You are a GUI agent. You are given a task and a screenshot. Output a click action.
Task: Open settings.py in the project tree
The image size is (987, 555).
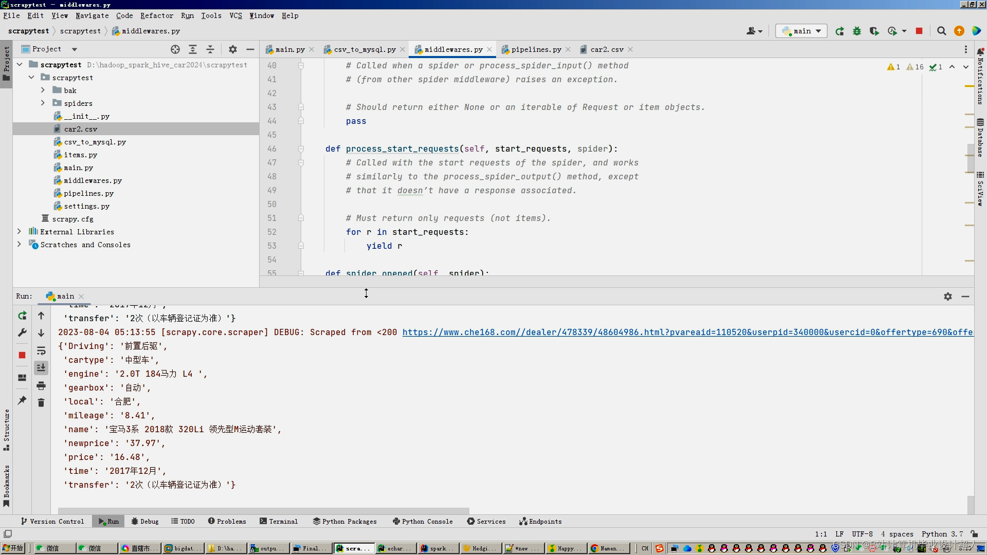[86, 206]
